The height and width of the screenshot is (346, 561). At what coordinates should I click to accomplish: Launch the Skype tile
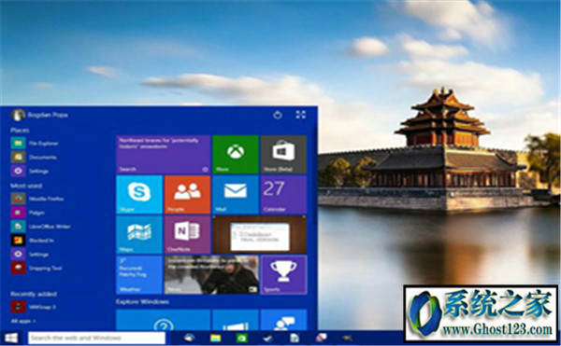tap(139, 194)
